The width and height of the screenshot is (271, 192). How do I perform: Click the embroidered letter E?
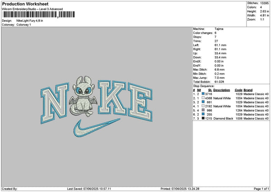pyautogui.click(x=140, y=102)
